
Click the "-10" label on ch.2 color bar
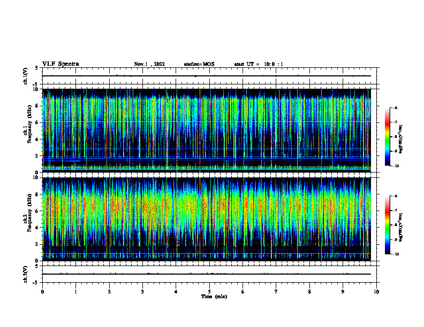(x=396, y=254)
